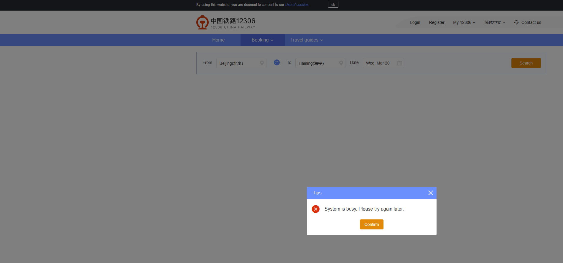Click the From station field Beijing

click(241, 63)
